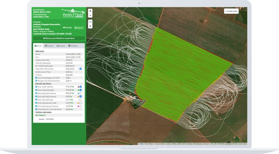Hide panel with the Ocultar eye button
The height and width of the screenshot is (154, 279).
coord(67,27)
